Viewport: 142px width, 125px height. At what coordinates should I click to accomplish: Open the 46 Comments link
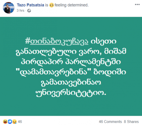coord(110,122)
